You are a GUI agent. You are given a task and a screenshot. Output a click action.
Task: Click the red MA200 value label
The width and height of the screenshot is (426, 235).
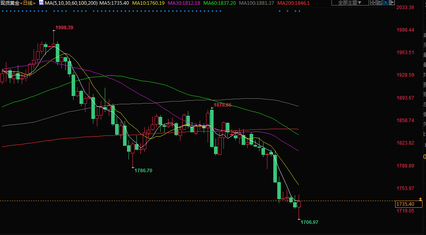(x=293, y=3)
